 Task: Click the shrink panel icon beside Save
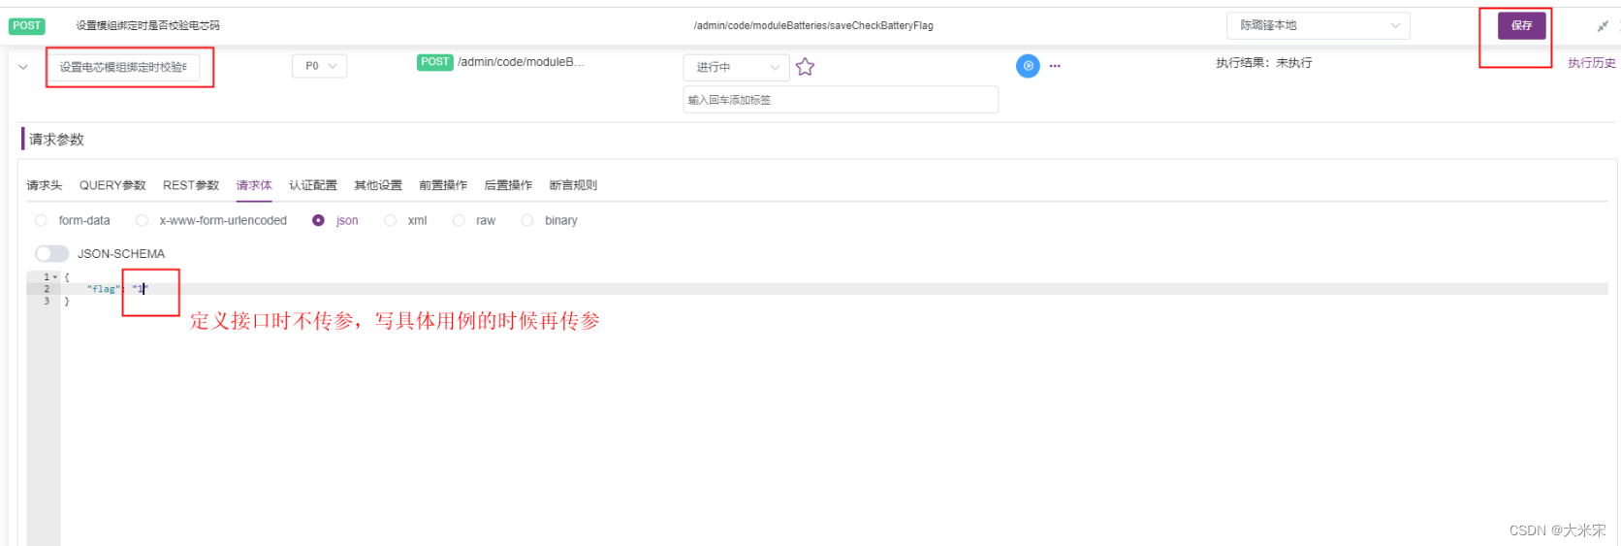1602,26
